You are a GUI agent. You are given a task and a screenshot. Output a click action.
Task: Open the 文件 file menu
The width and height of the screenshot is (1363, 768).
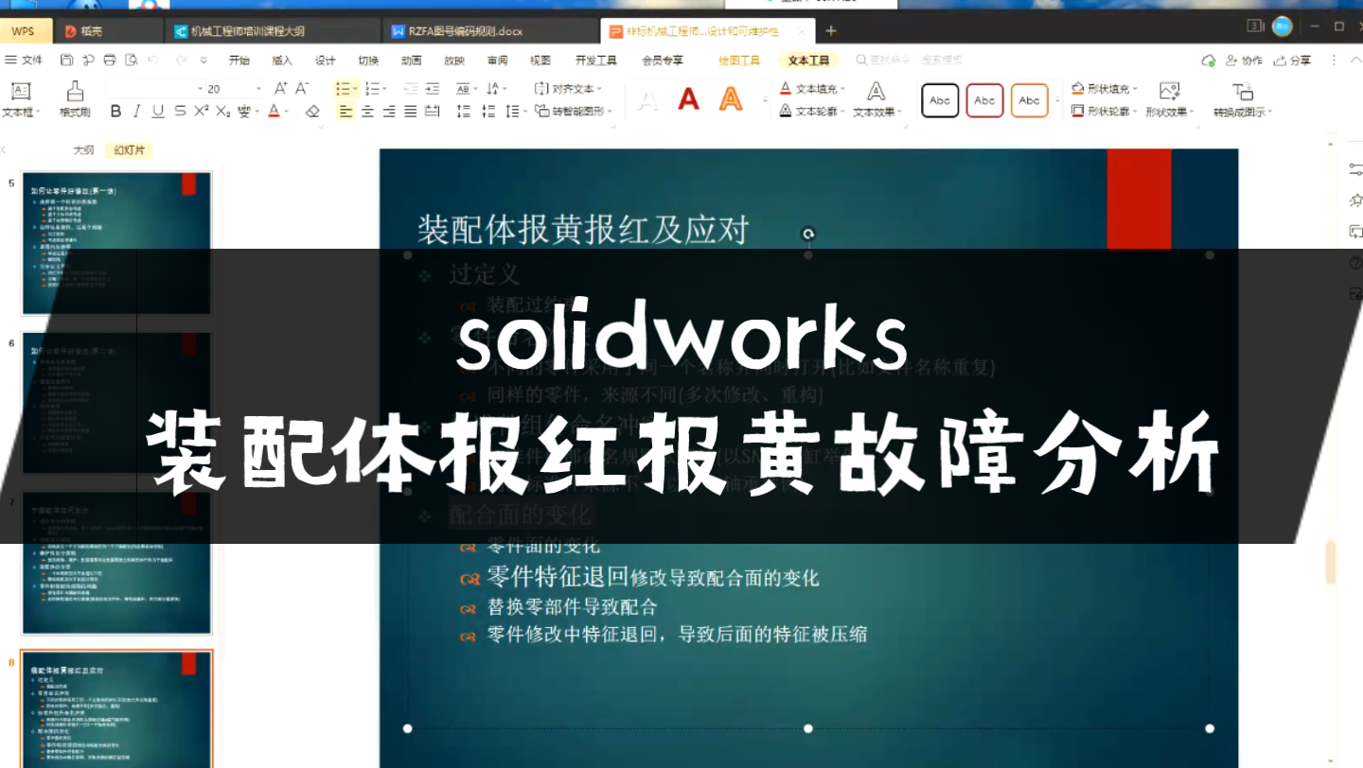tap(25, 61)
